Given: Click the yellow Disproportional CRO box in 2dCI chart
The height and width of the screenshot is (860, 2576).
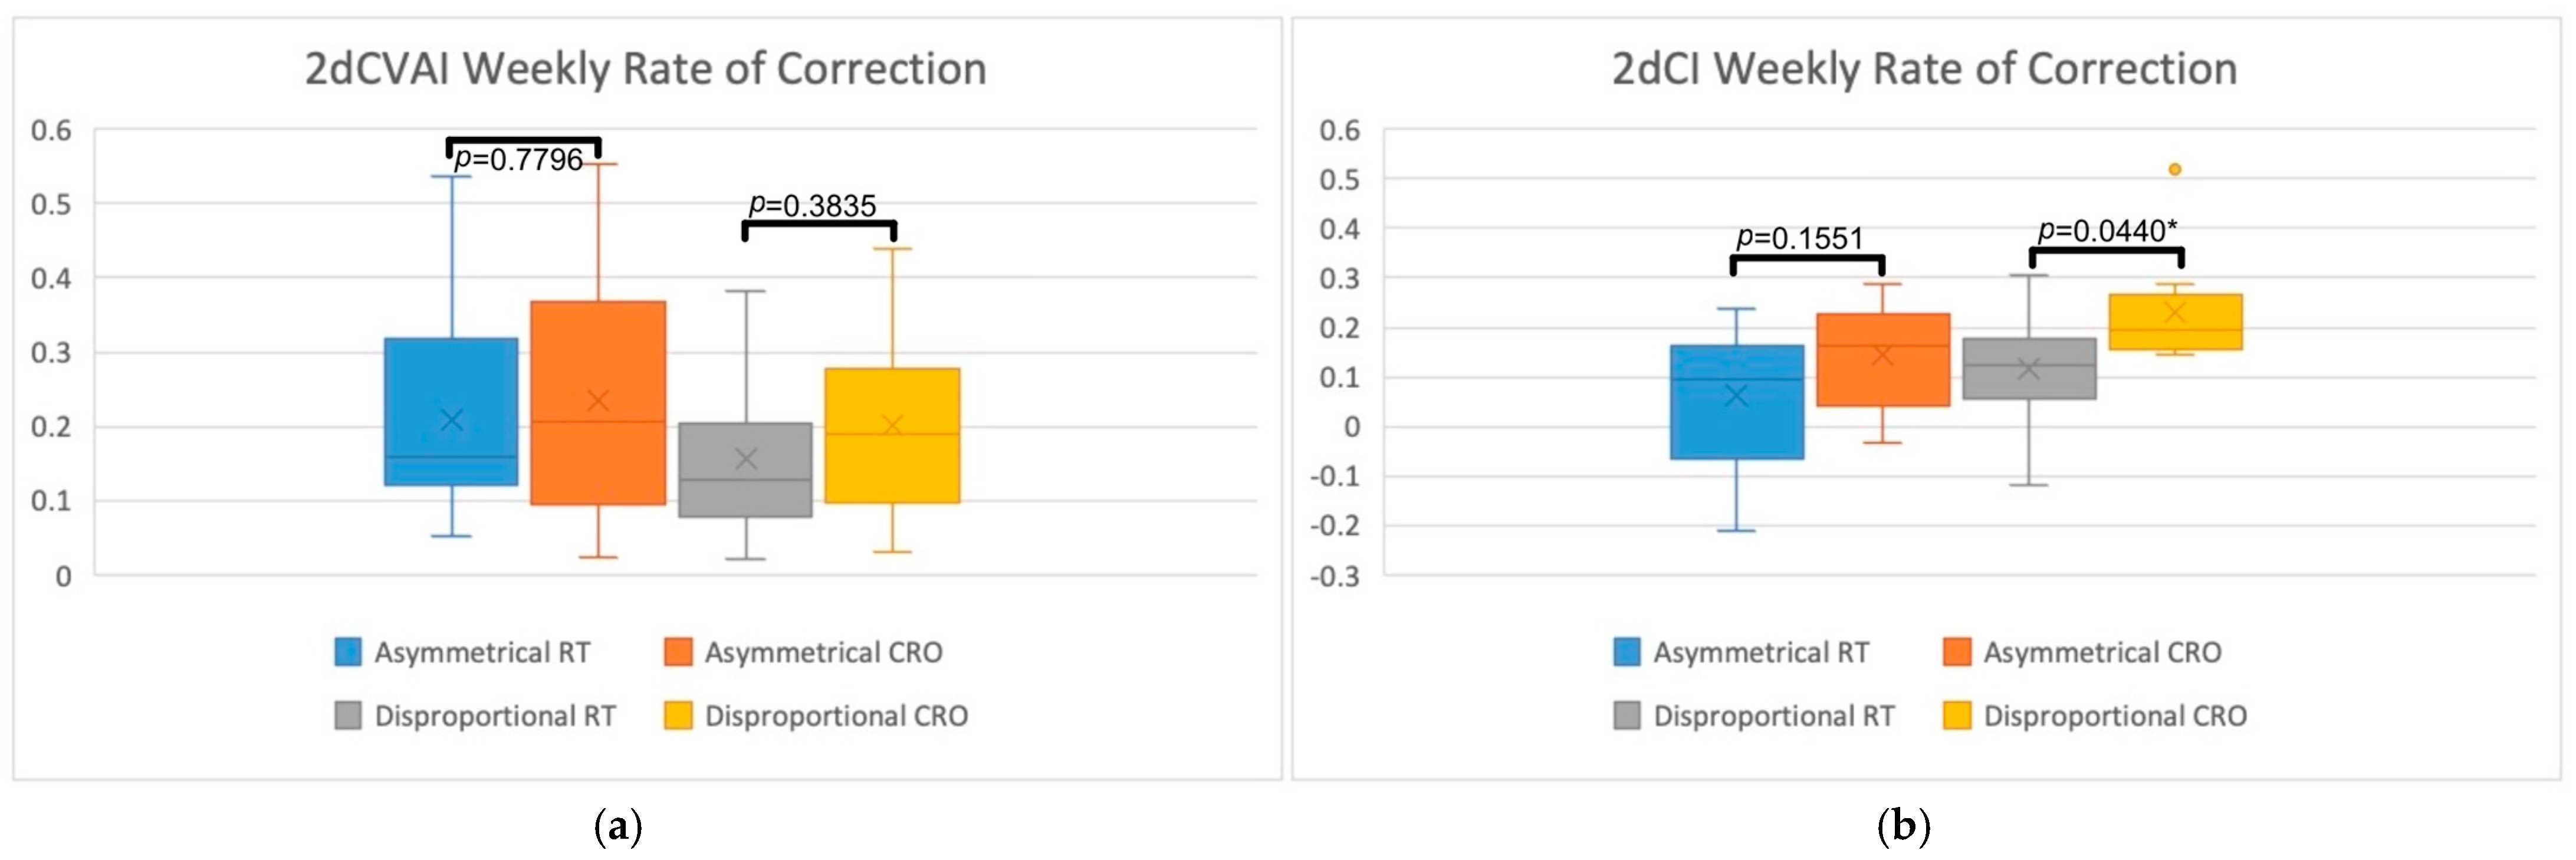Looking at the screenshot, I should (2175, 322).
